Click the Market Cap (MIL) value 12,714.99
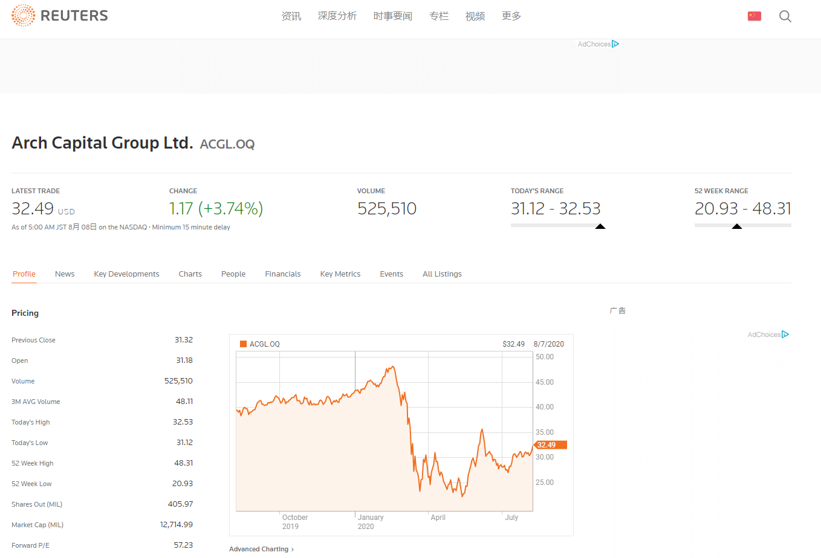The height and width of the screenshot is (558, 821). [177, 525]
